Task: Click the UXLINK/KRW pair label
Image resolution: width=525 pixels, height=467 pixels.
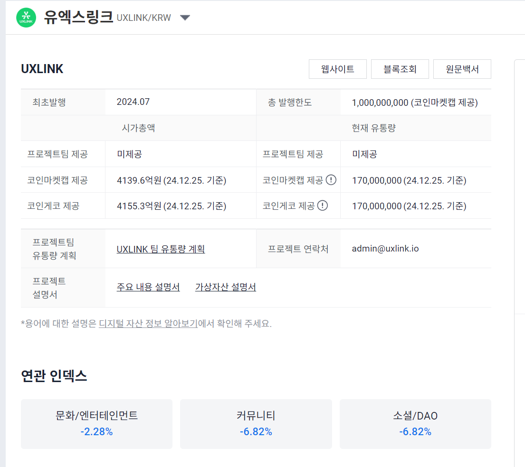Action: tap(143, 18)
